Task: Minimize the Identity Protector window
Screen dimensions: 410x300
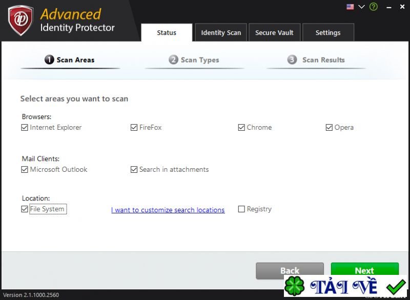Action: click(389, 7)
